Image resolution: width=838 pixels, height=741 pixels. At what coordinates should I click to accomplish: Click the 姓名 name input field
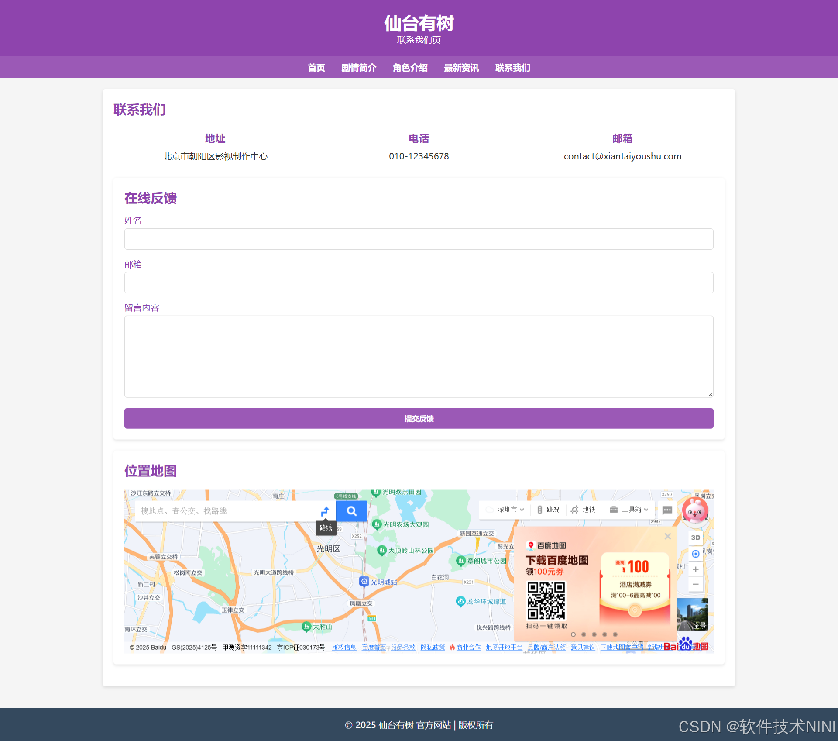[419, 239]
